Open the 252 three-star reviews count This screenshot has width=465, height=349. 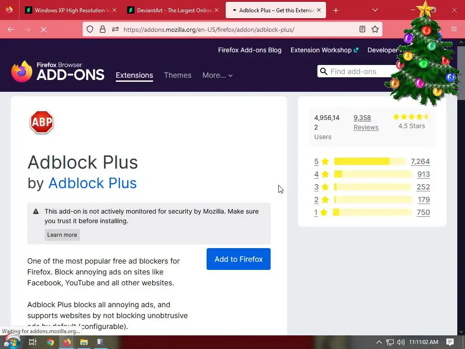[x=423, y=187]
